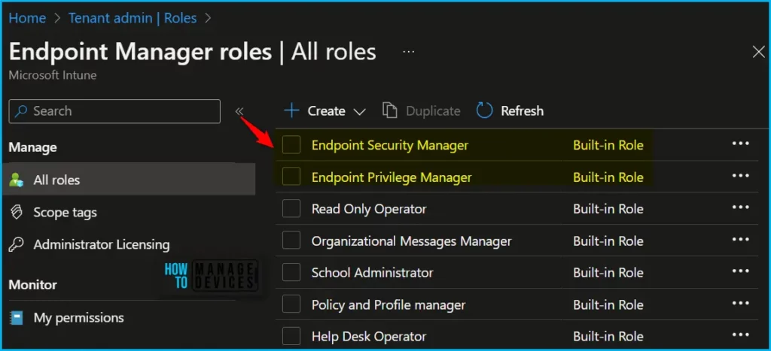Open more options for School Administrator
The width and height of the screenshot is (771, 351).
pyautogui.click(x=741, y=271)
